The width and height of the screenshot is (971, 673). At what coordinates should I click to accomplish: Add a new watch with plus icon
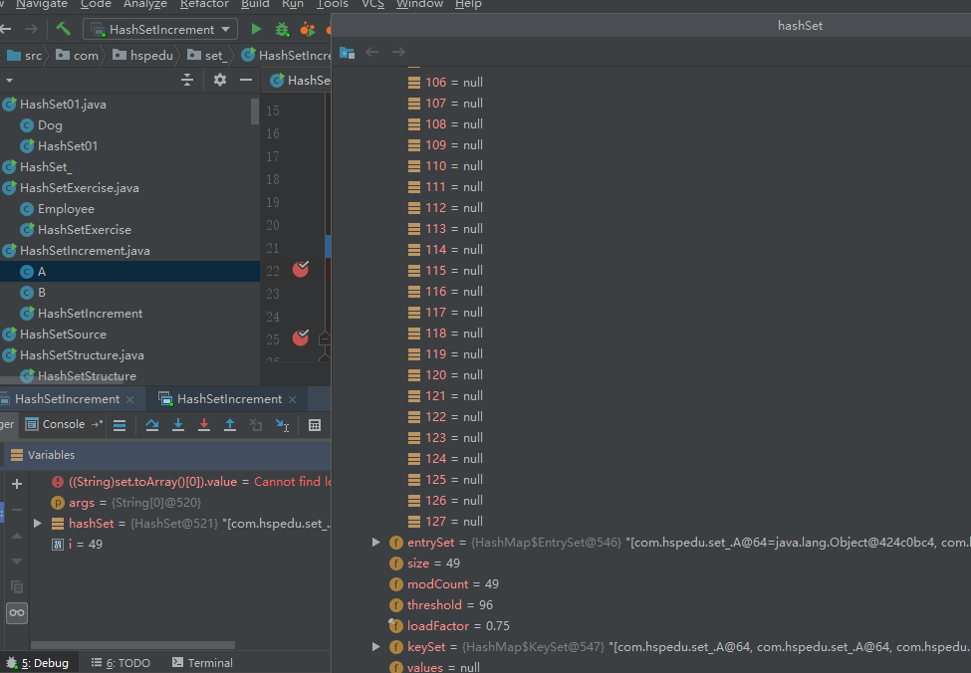pos(17,484)
